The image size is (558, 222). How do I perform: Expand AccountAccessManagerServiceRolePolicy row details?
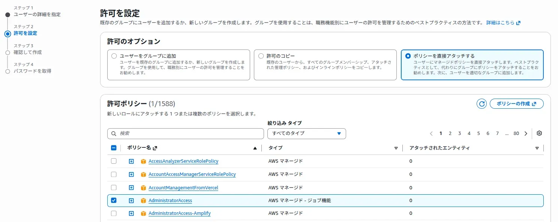[x=131, y=174]
